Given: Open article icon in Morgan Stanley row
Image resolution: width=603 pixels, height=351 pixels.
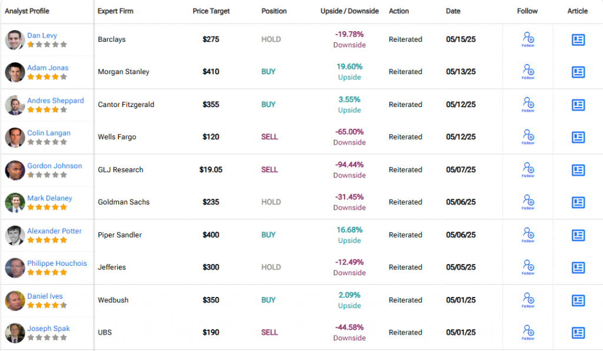Looking at the screenshot, I should (x=578, y=72).
